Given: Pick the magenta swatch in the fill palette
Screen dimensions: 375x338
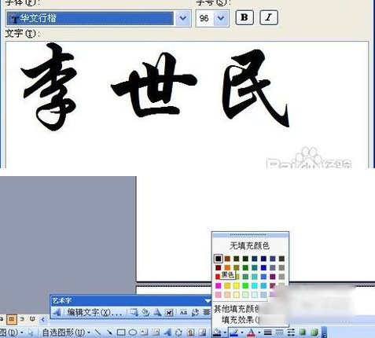Looking at the screenshot, I should pos(218,285).
